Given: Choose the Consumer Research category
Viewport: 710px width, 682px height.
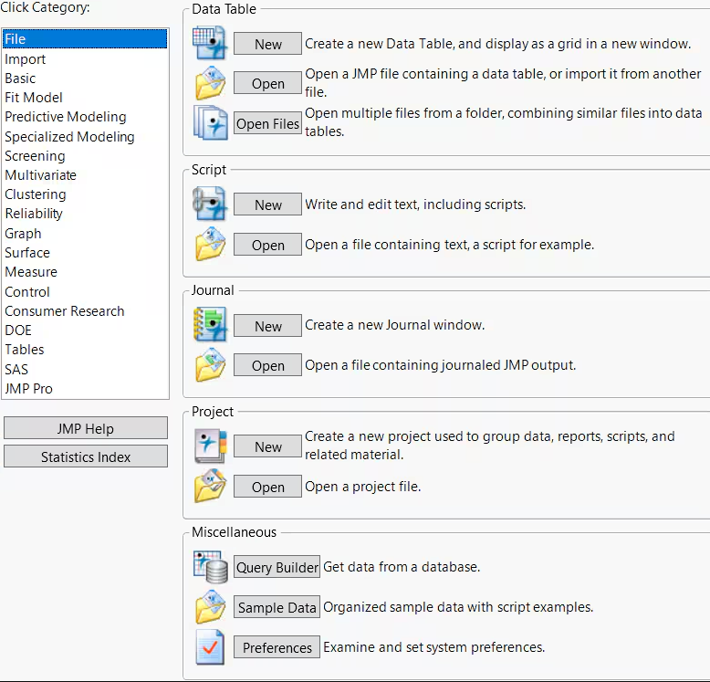Looking at the screenshot, I should coord(85,311).
